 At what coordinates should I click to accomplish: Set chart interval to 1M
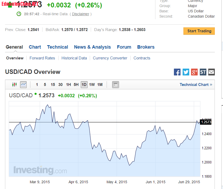click(100, 85)
